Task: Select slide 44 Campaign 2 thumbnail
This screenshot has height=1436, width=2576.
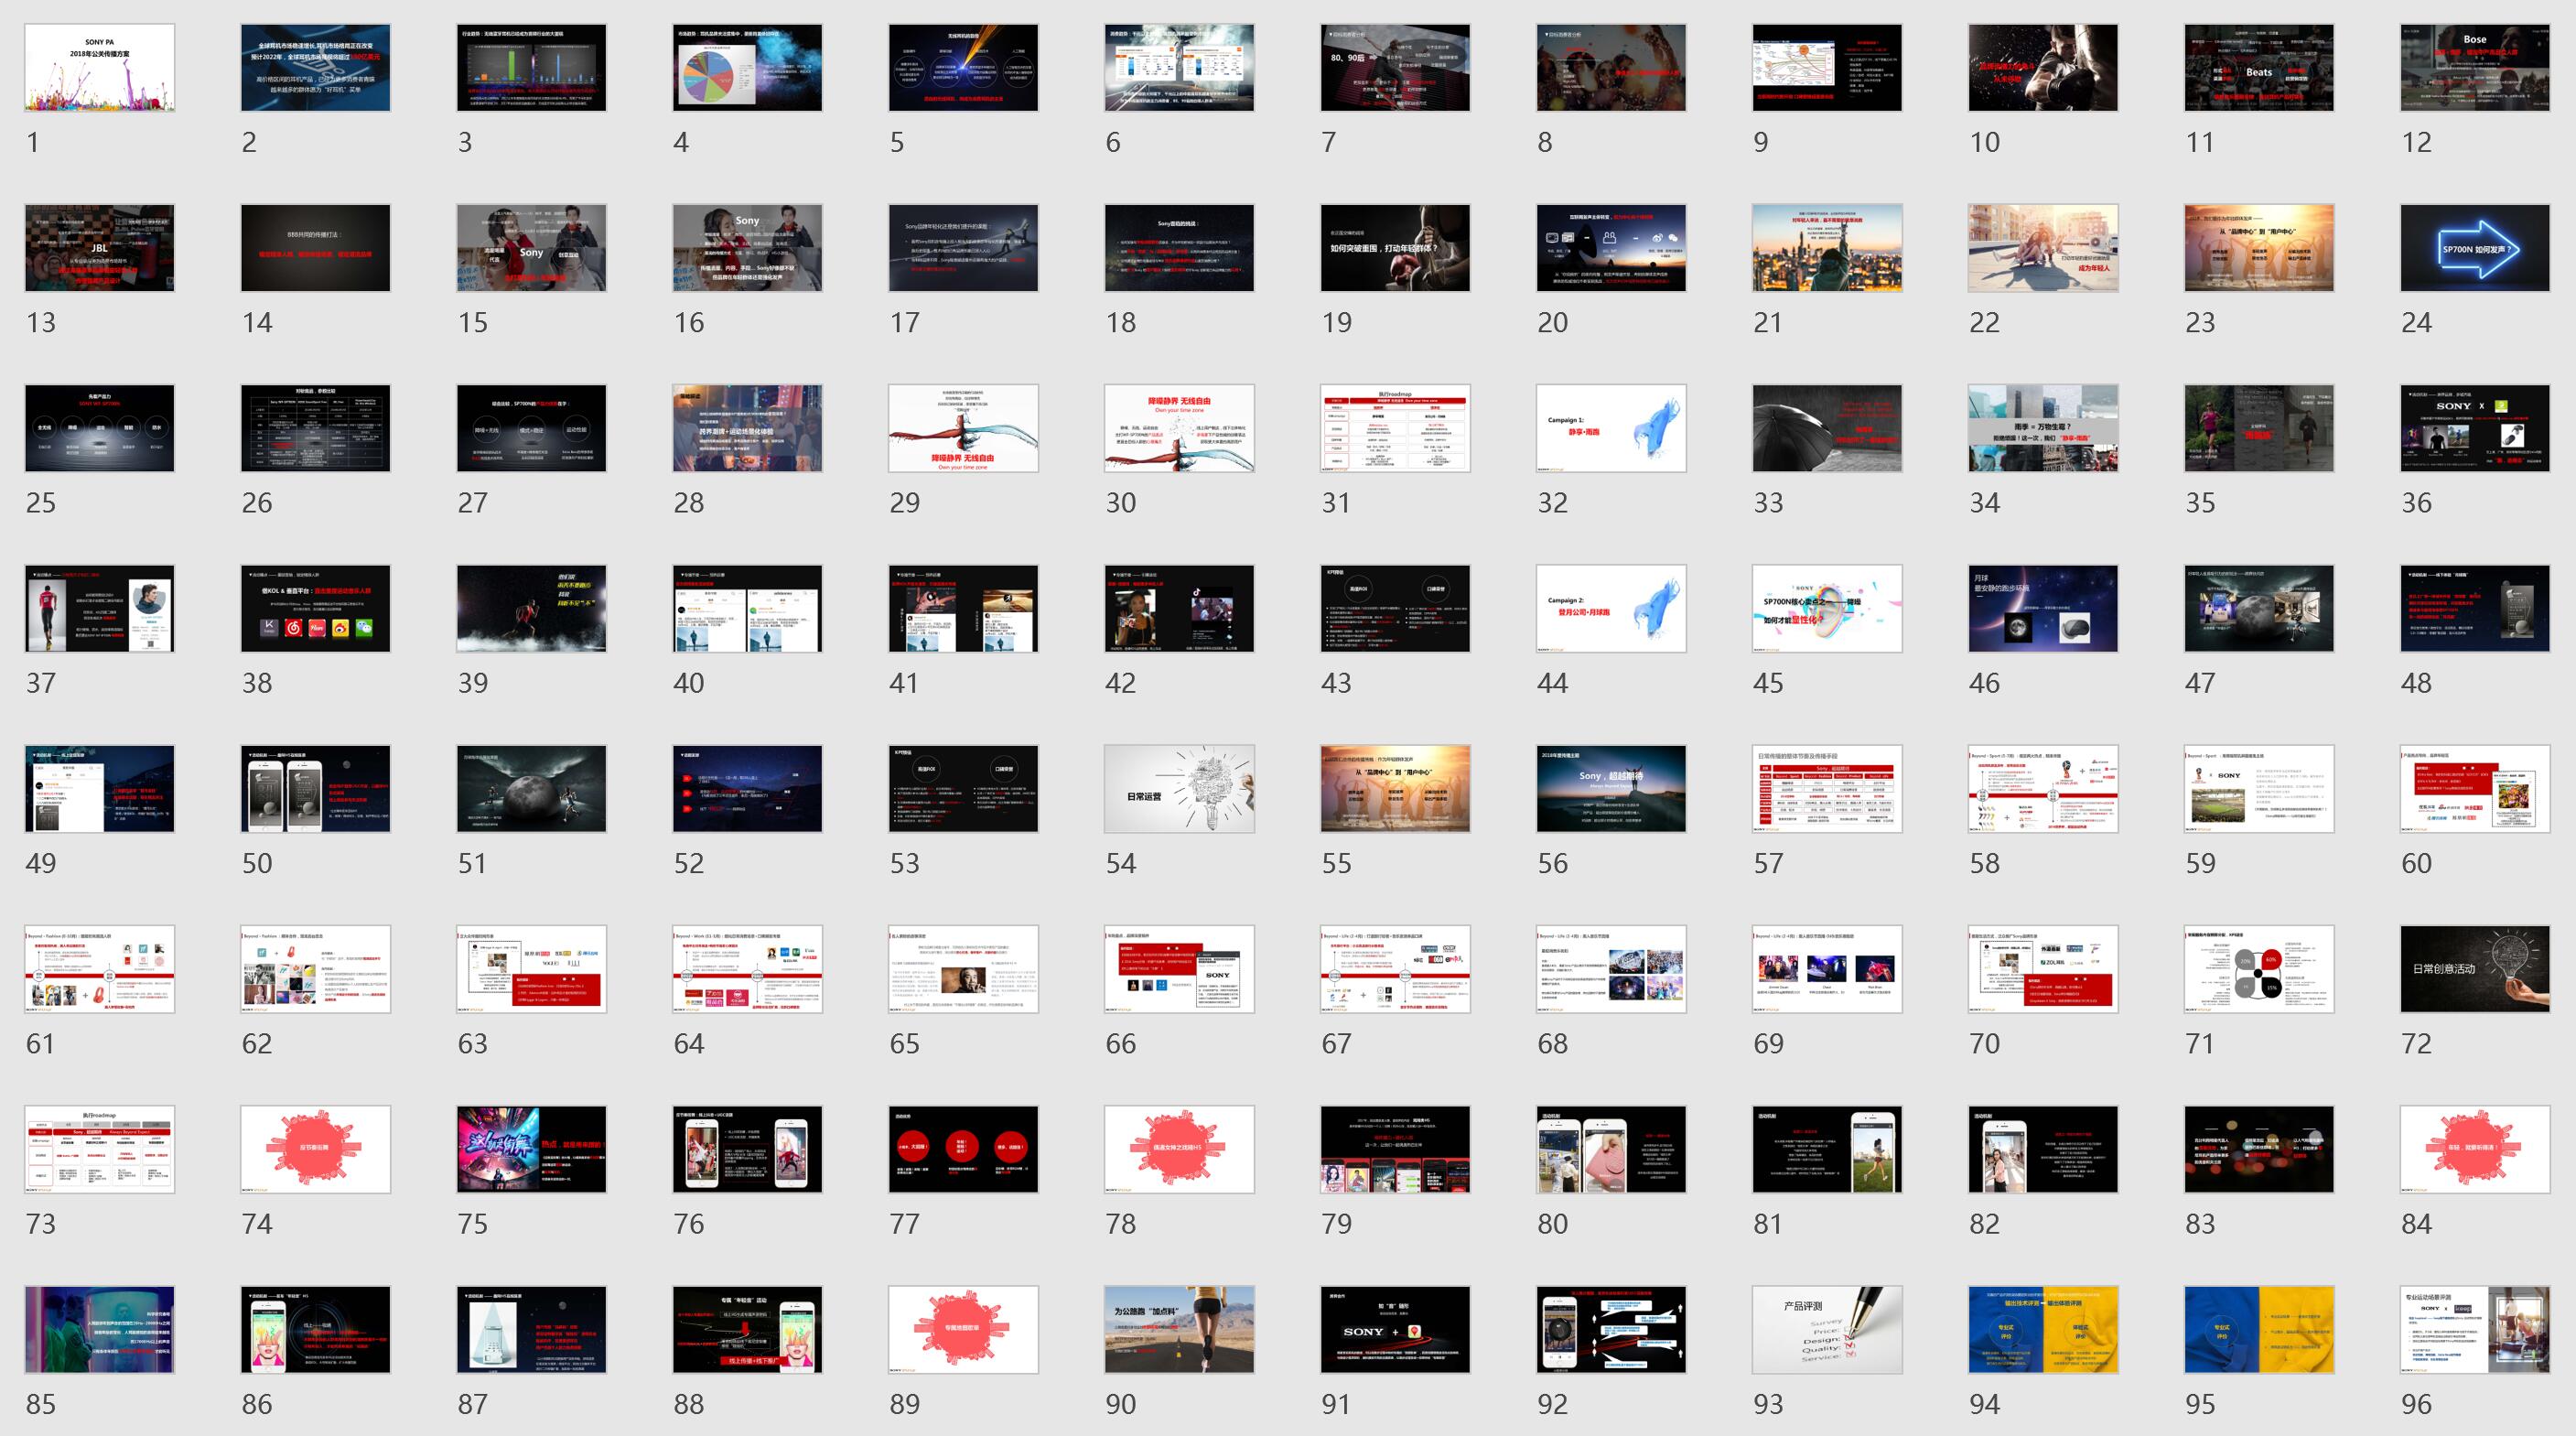Action: pyautogui.click(x=1612, y=609)
